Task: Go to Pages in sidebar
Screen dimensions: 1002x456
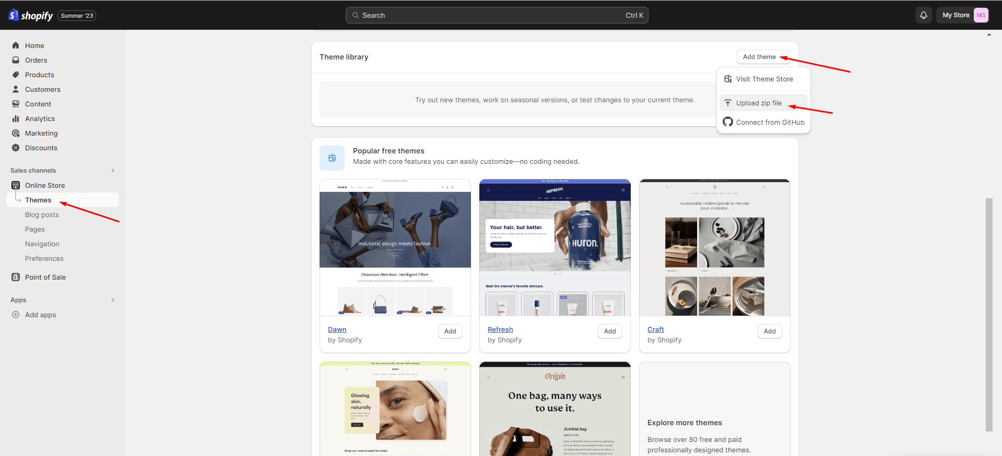Action: tap(35, 229)
